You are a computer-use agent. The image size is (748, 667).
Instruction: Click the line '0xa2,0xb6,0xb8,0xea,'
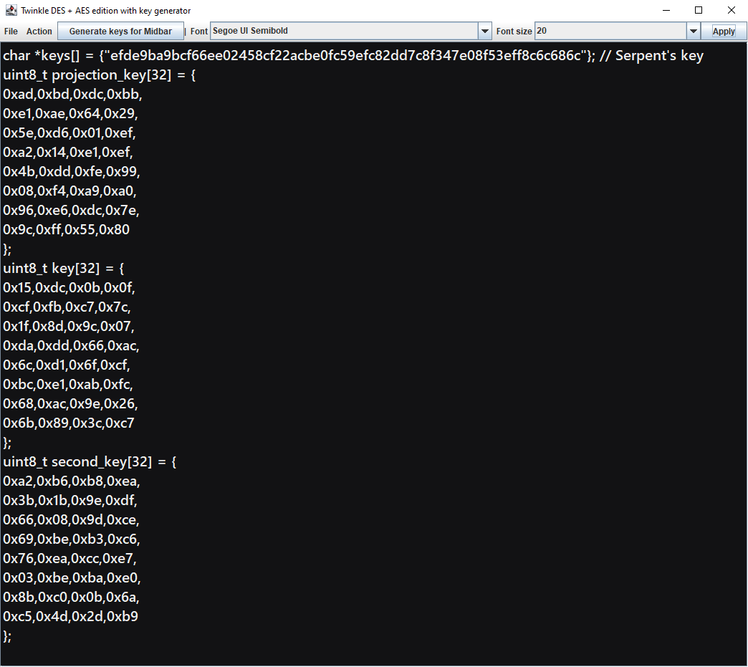pyautogui.click(x=72, y=481)
